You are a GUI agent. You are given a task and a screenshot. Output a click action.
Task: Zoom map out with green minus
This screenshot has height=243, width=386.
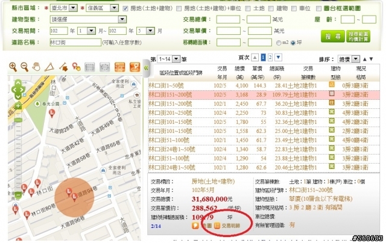click(x=19, y=195)
